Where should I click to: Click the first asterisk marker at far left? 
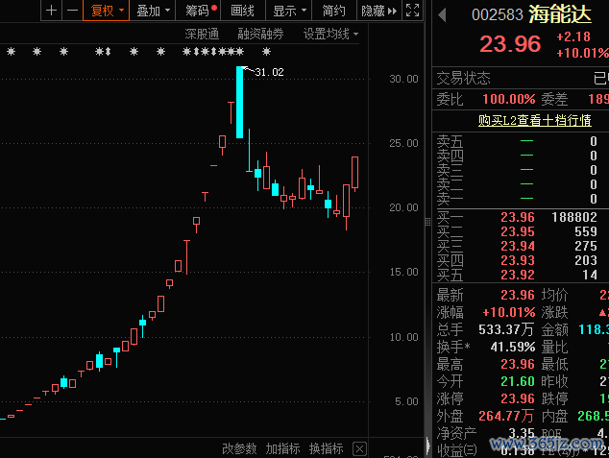[12, 52]
